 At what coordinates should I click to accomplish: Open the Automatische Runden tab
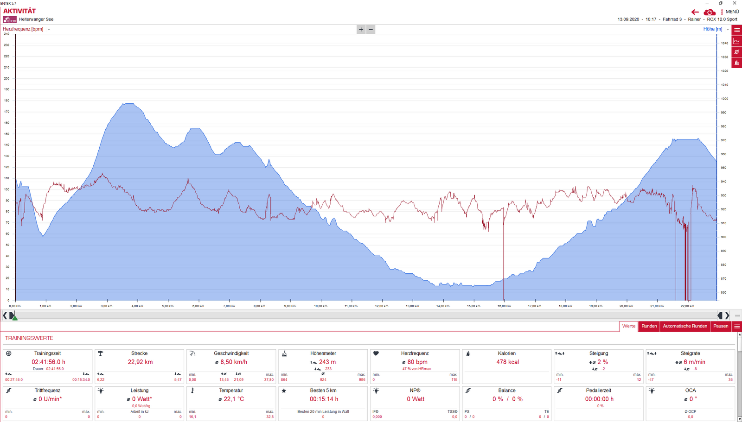(x=684, y=326)
